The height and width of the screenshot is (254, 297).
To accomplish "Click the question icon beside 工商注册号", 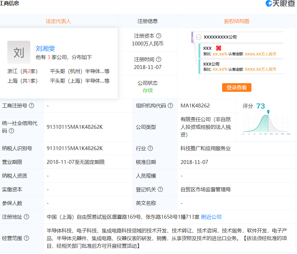I will 32,105.
